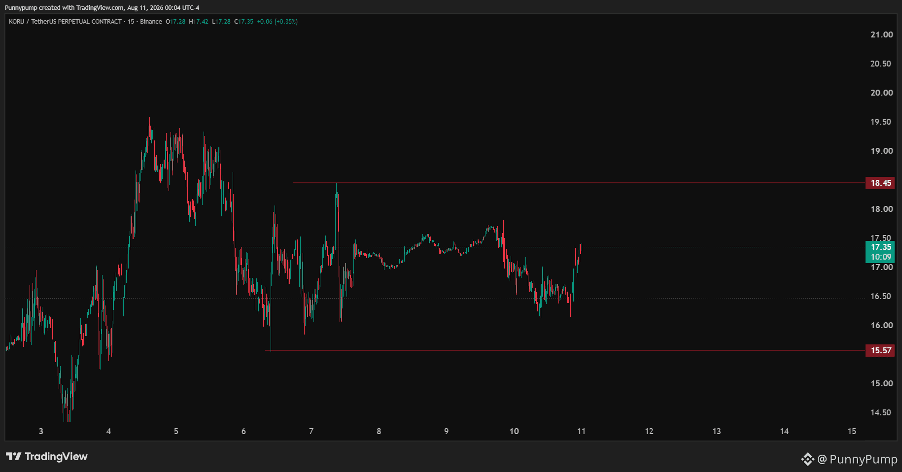902x472 pixels.
Task: Click date 6 on the time axis
Action: (243, 431)
